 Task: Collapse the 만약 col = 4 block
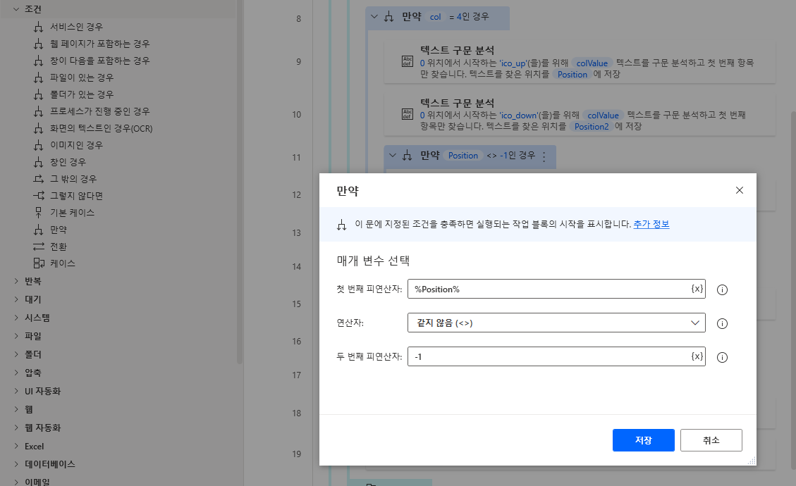[x=374, y=17]
